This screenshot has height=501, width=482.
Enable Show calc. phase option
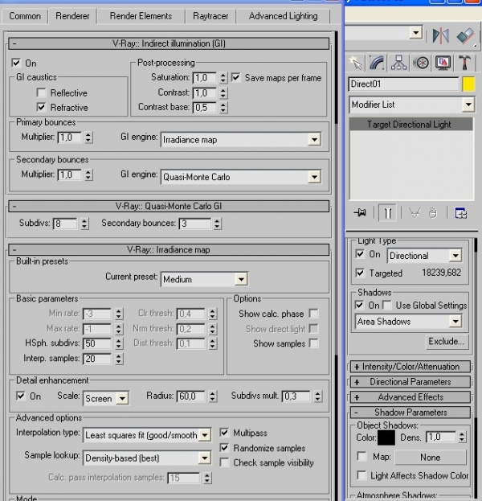point(313,314)
